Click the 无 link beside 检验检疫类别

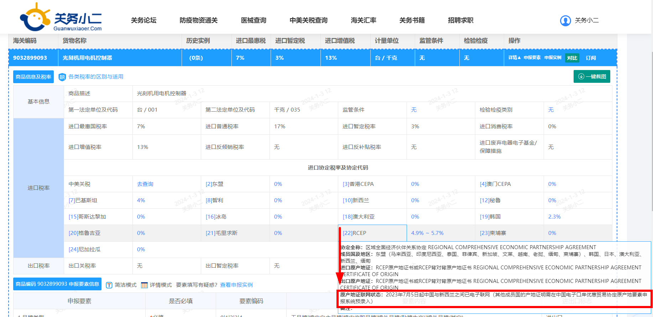[x=551, y=110]
